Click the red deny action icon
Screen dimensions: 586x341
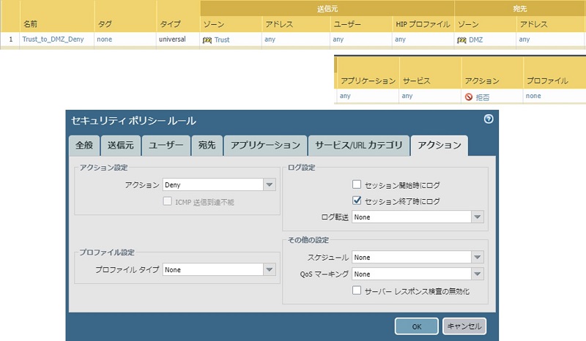pyautogui.click(x=468, y=96)
